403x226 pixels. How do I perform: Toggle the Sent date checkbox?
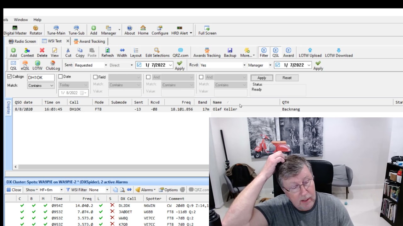pyautogui.click(x=139, y=65)
